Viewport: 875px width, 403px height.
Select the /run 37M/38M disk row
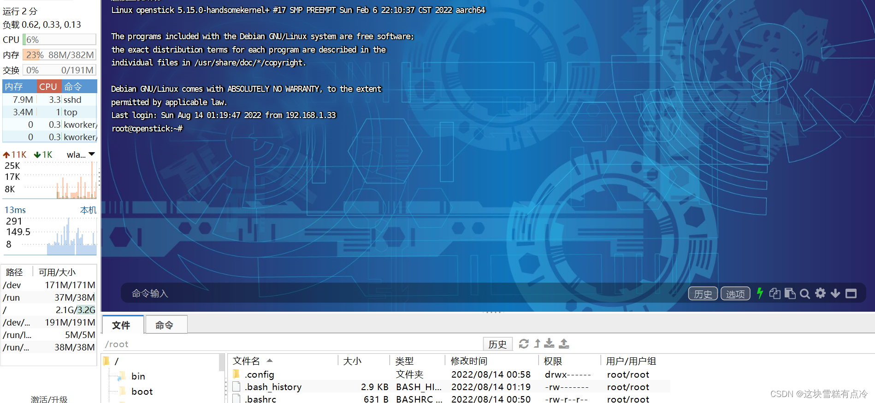tap(49, 297)
